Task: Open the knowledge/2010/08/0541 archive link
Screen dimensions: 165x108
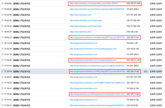Action: click(97, 105)
